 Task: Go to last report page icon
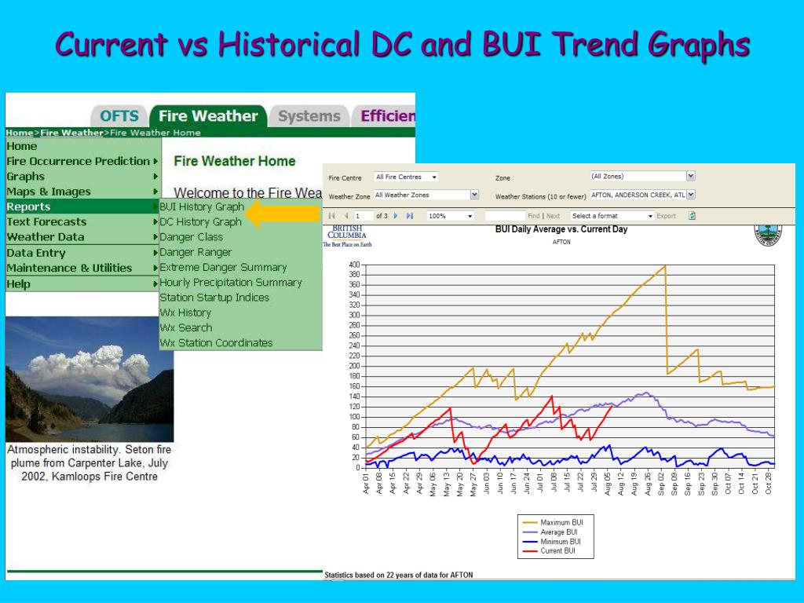[410, 216]
